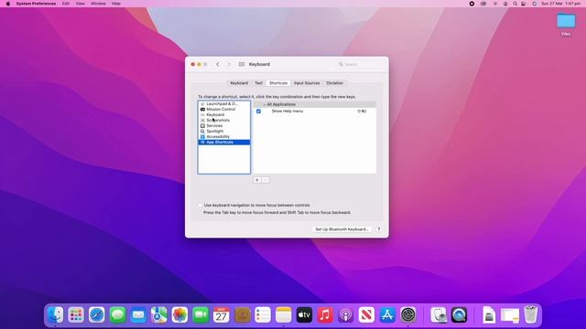
Task: Open the View menu
Action: 80,4
